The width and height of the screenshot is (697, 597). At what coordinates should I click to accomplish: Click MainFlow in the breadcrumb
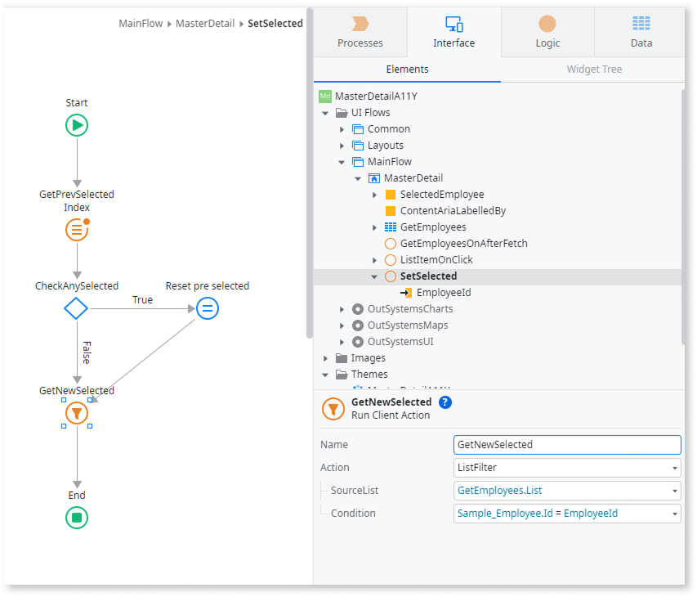click(x=141, y=23)
